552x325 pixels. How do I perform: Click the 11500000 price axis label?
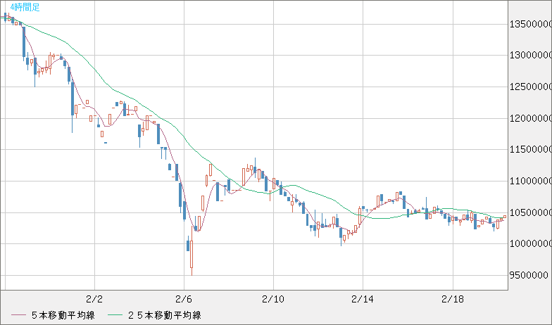coord(531,149)
